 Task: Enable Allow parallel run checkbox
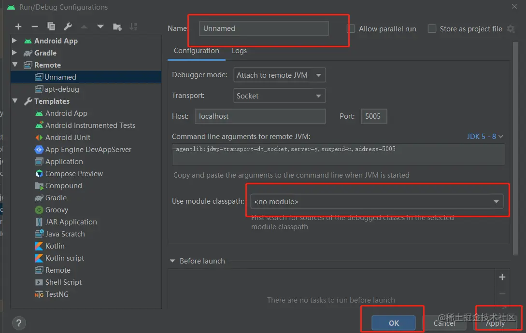click(x=351, y=29)
